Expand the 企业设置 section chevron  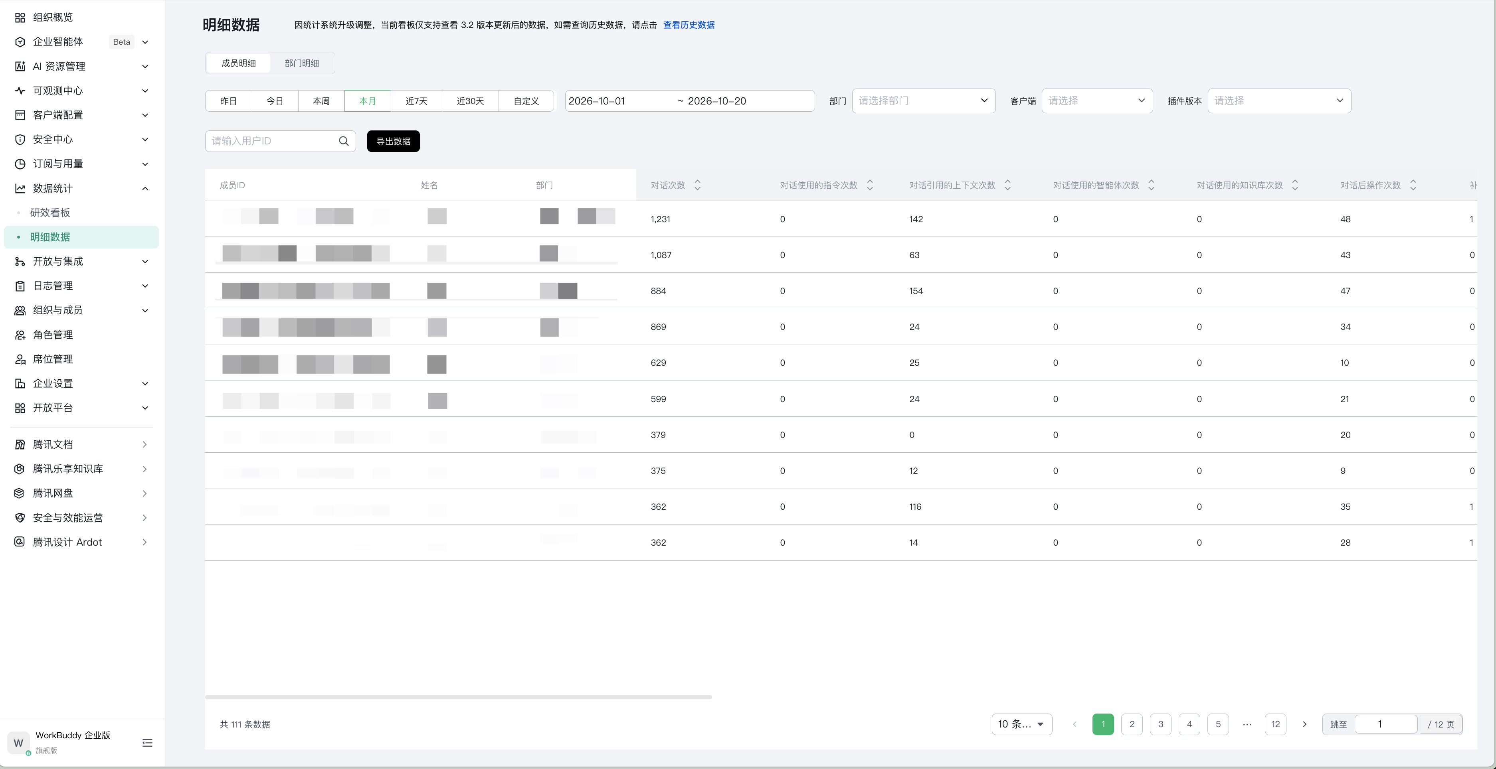[145, 384]
